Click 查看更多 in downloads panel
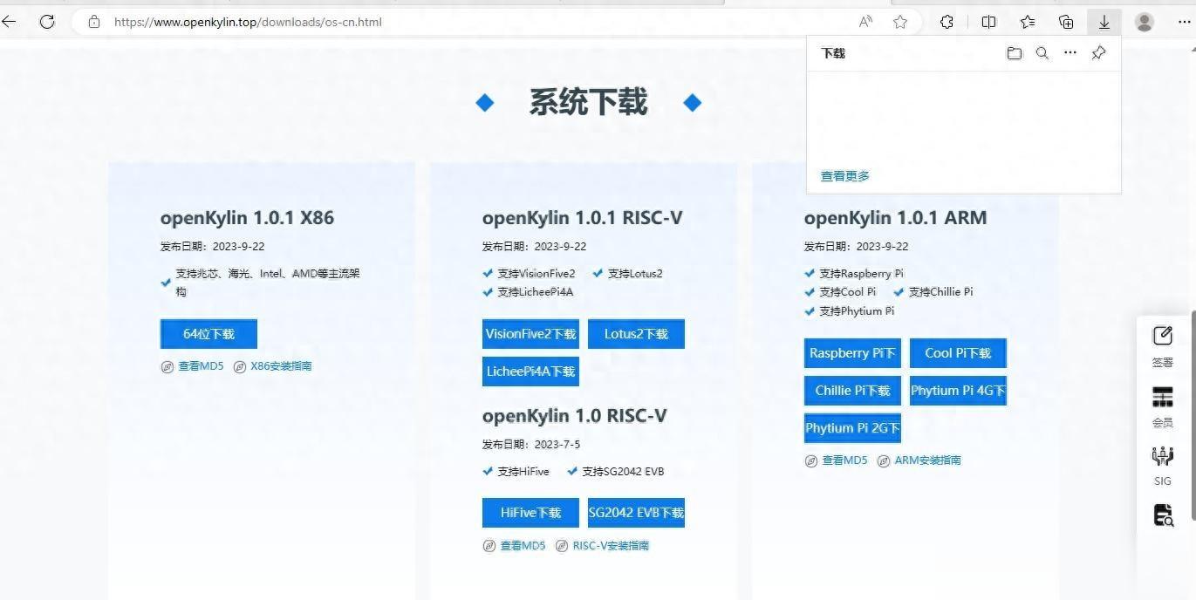The width and height of the screenshot is (1196, 600). [x=844, y=176]
